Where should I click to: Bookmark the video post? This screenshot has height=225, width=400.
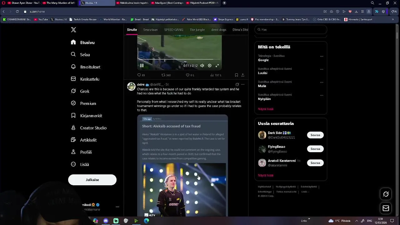click(x=236, y=75)
